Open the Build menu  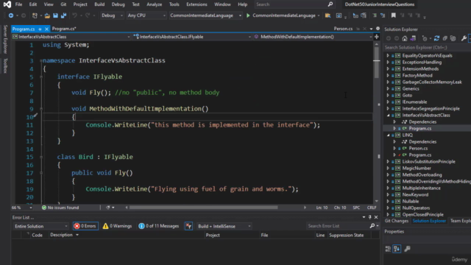click(99, 4)
